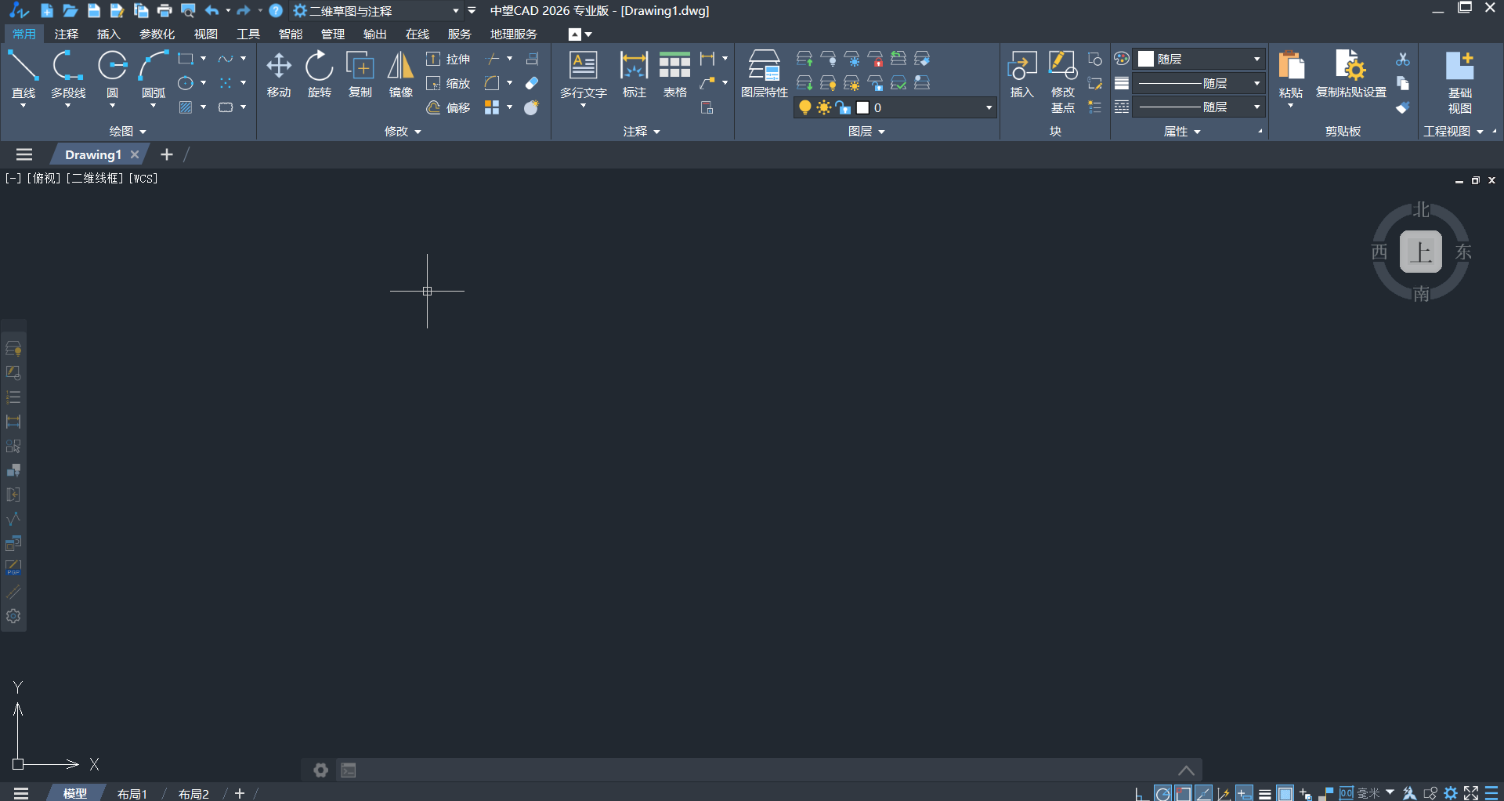
Task: Activate the 移动 (Move) tool
Action: pos(279,74)
